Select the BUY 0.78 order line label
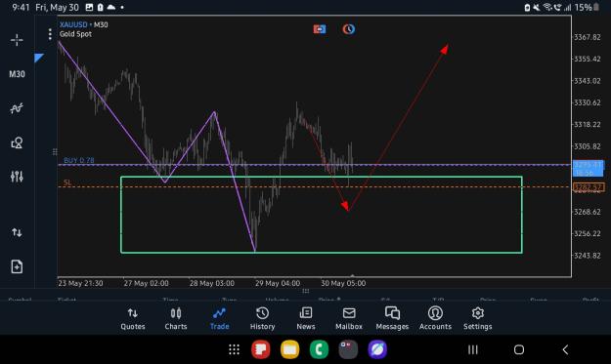Screen dimensions: 611x364 point(79,160)
